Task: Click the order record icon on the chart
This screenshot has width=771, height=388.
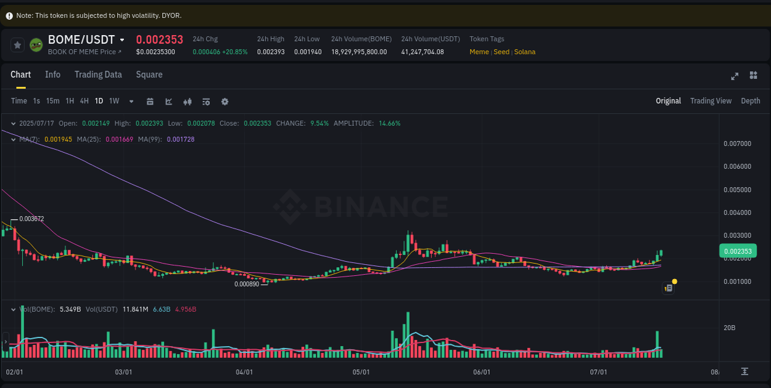Action: [668, 288]
